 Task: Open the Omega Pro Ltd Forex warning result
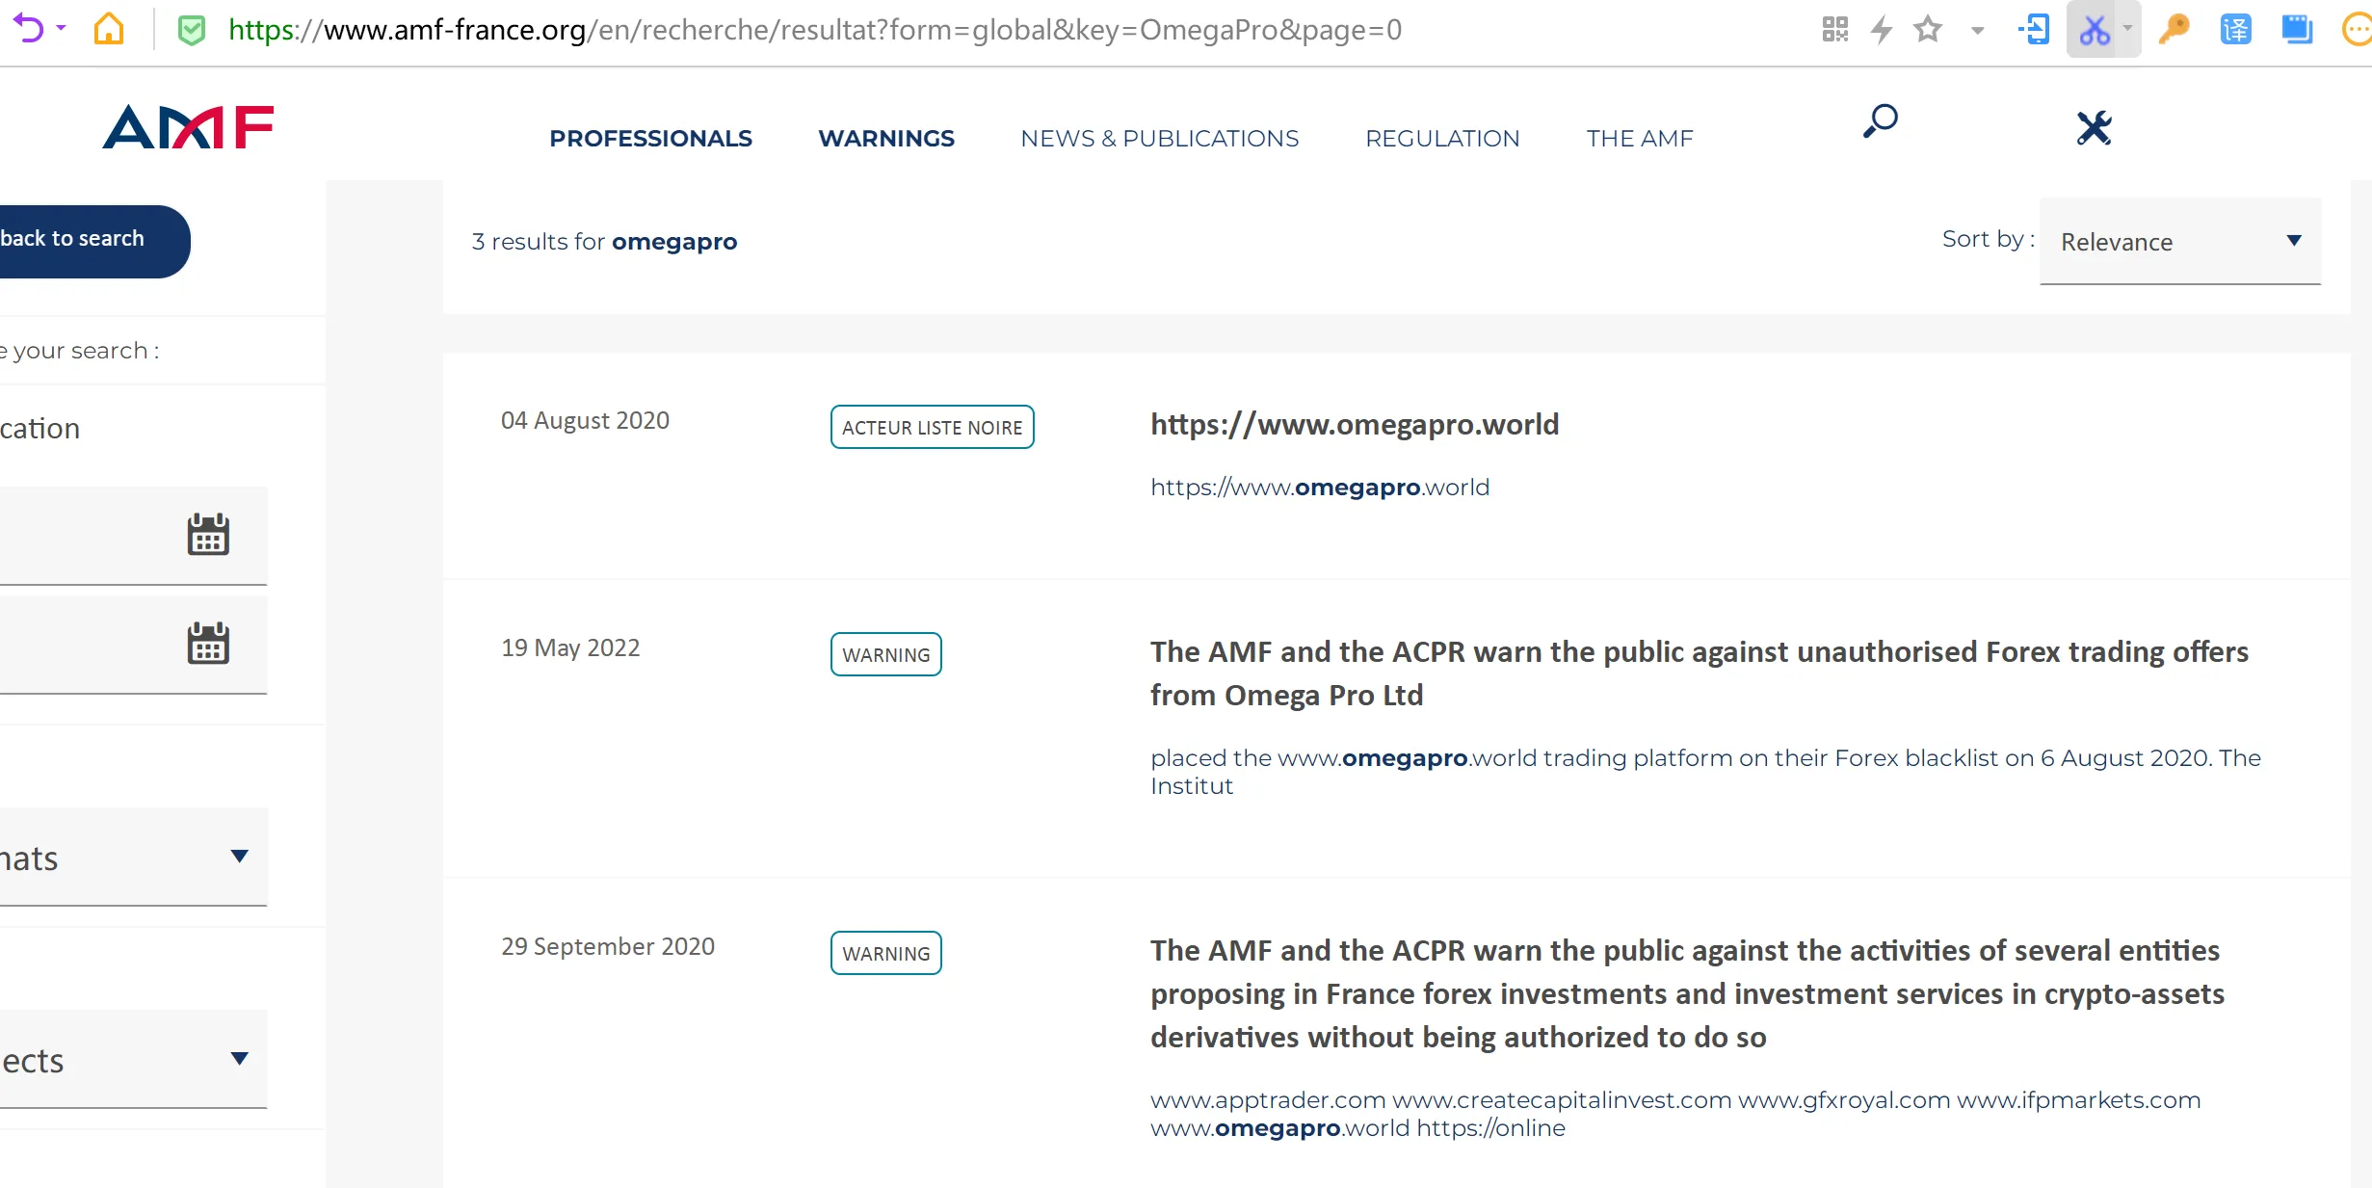point(1700,673)
